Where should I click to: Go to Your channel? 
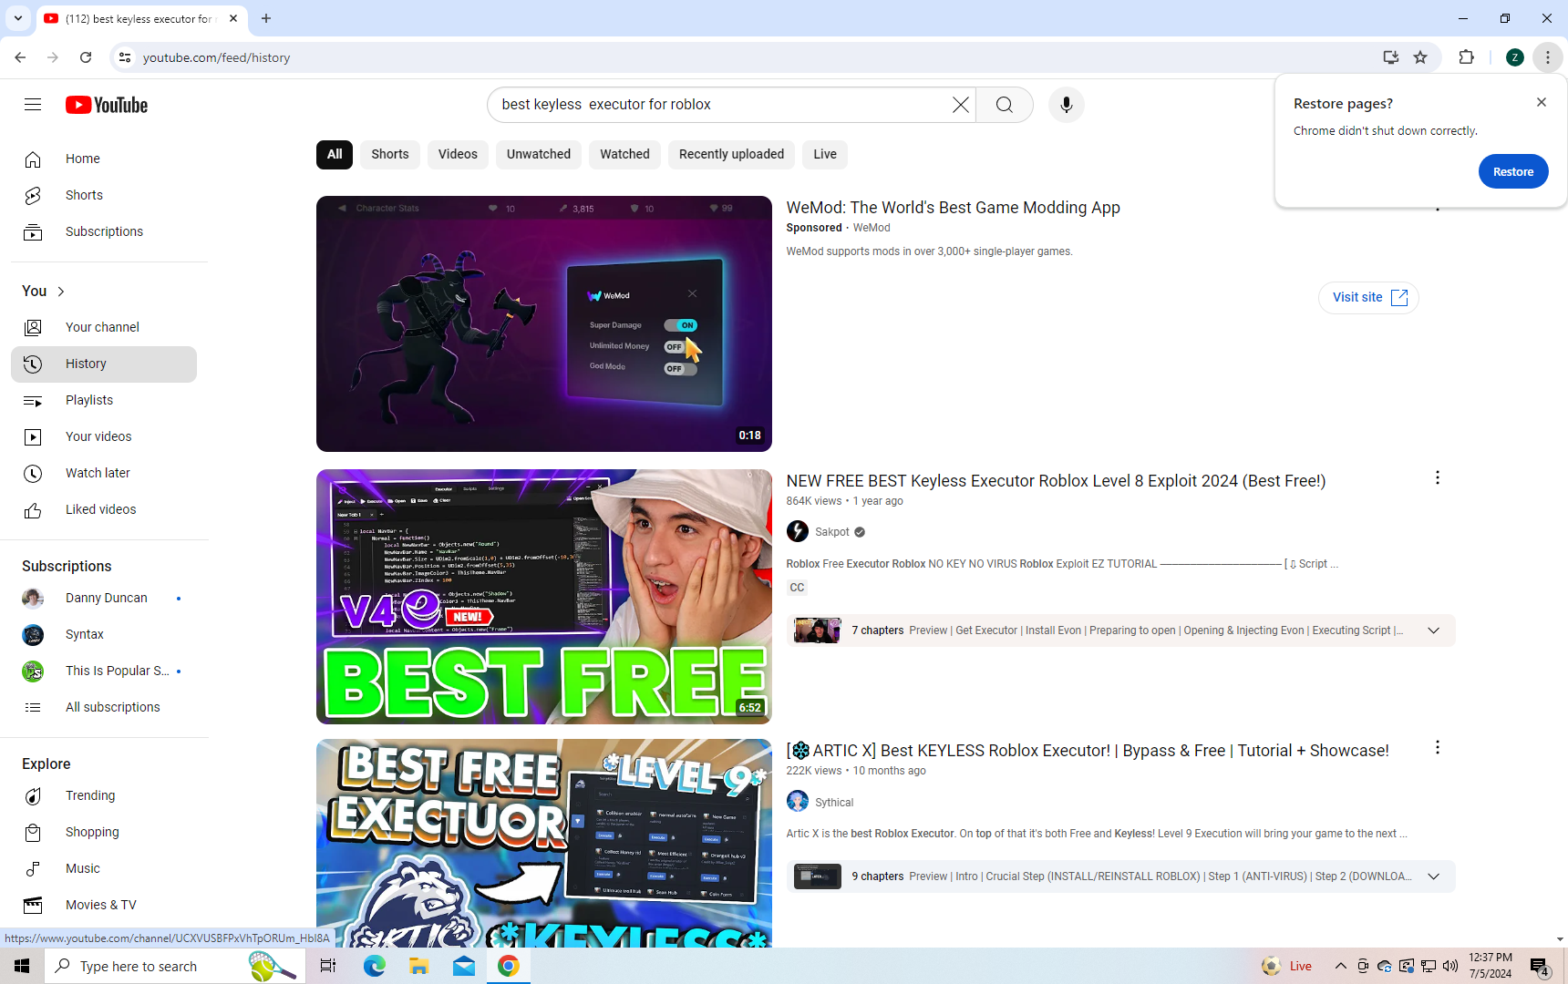click(x=104, y=327)
